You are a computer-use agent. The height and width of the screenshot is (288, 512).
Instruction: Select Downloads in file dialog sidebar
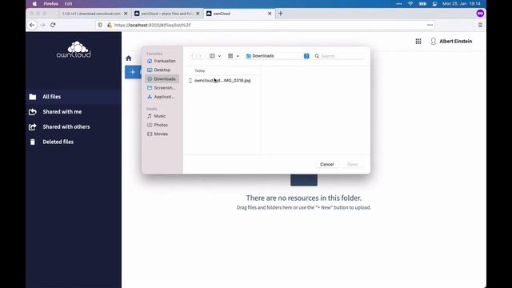162,78
